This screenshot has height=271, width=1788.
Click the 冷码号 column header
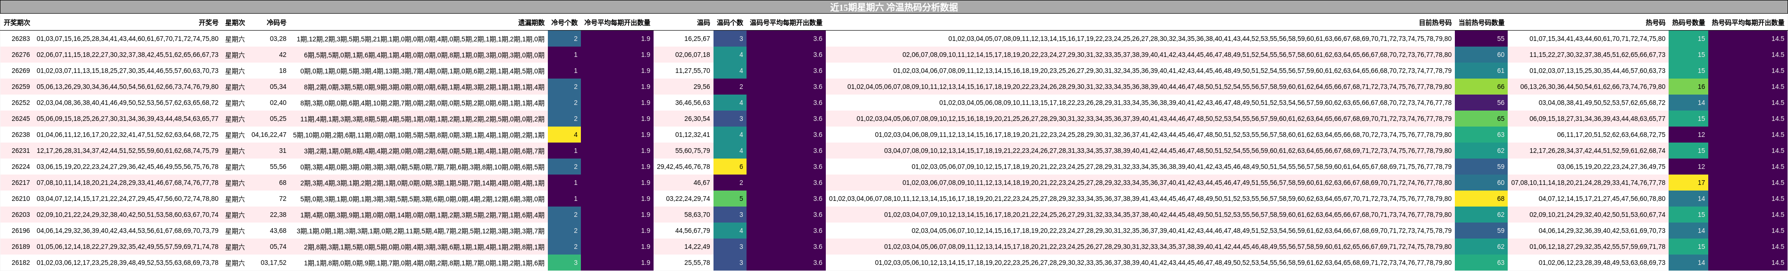[x=276, y=23]
